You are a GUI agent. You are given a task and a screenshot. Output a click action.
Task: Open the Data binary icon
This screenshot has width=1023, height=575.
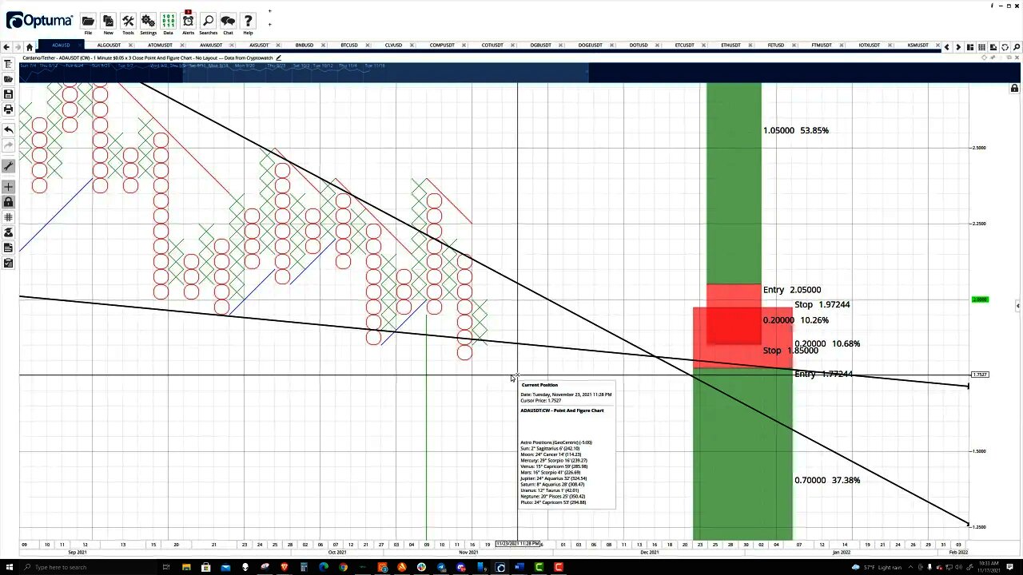pos(168,23)
